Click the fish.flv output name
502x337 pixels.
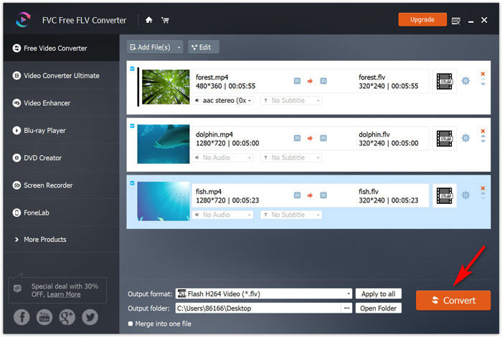369,192
